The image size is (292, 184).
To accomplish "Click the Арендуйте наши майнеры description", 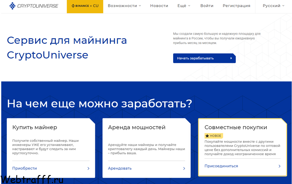I will point(146,149).
